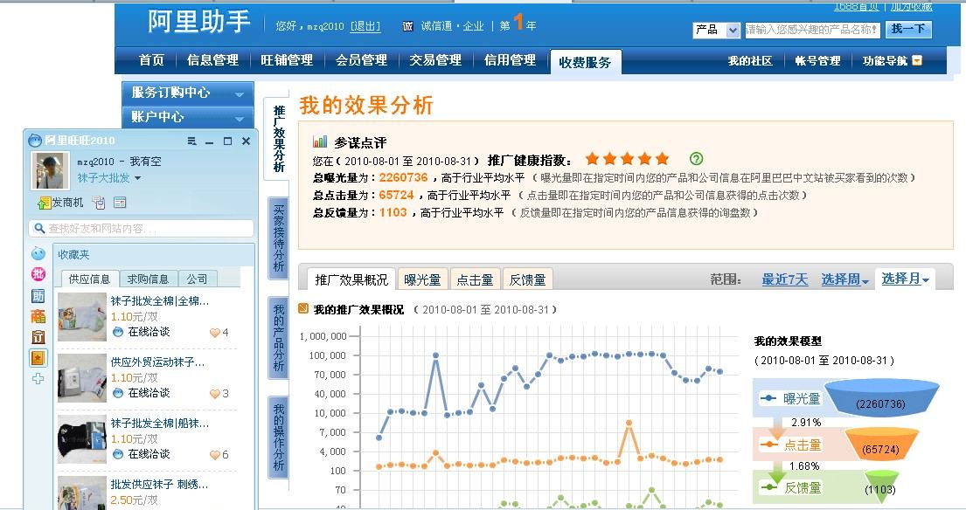Screen dimensions: 966x510
Task: Click the 退出 logout link
Action: [365, 26]
